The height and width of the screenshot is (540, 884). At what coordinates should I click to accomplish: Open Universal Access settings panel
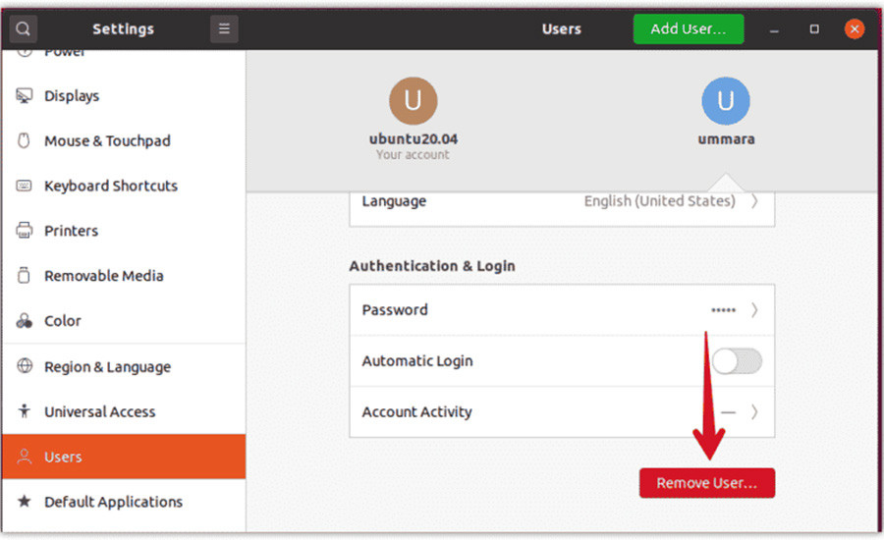(x=124, y=411)
